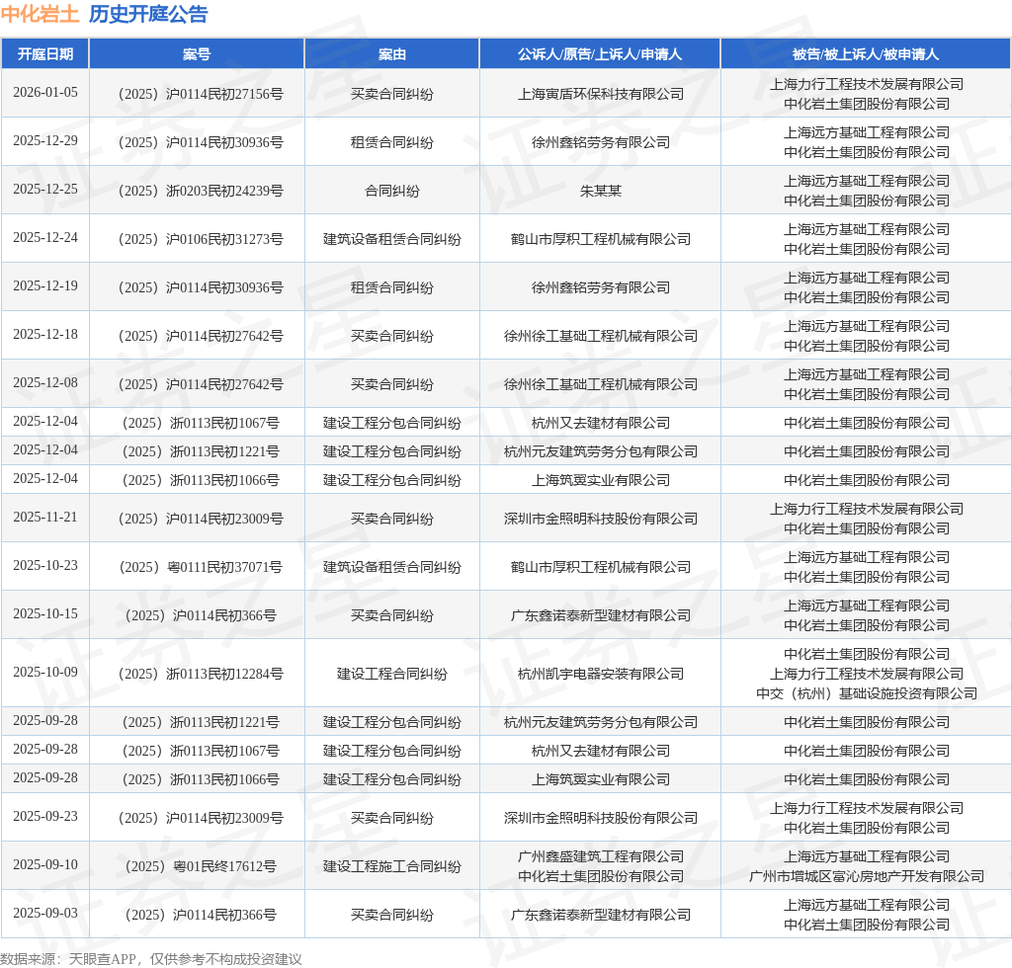The height and width of the screenshot is (968, 1012).
Task: Click the 中化岩土 历史开庭公告 title
Action: click(x=105, y=14)
